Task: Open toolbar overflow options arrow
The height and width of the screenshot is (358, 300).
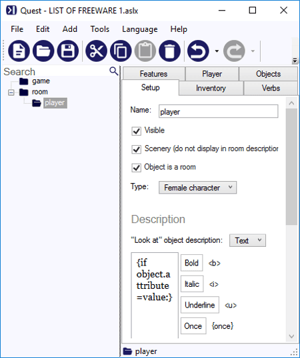Action: pos(295,61)
